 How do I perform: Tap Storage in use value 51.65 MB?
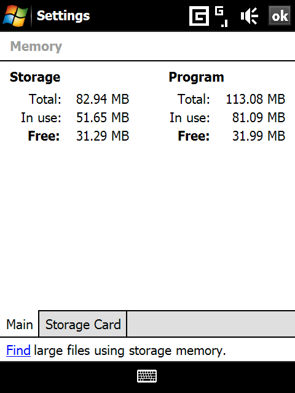(x=103, y=117)
